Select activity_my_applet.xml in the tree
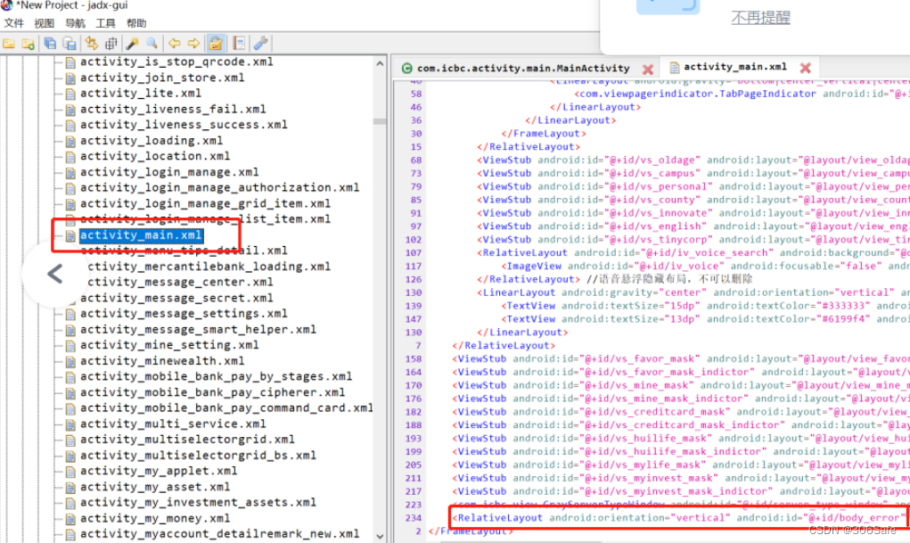The height and width of the screenshot is (543, 910). coord(159,471)
